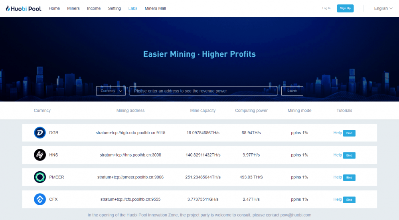399x220 pixels.
Task: Open the Miners menu item
Action: (x=73, y=8)
